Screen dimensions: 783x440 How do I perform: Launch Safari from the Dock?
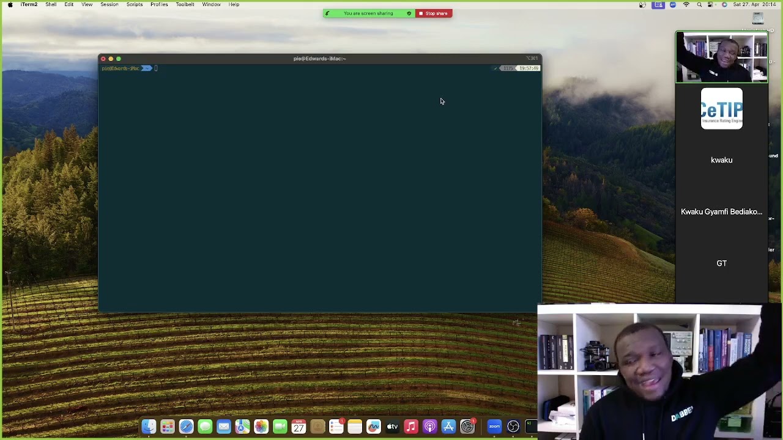click(x=186, y=427)
